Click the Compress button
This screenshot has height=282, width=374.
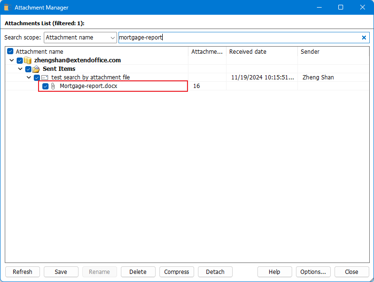[177, 272]
